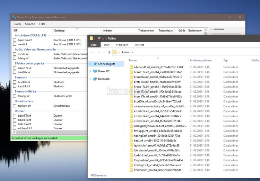Switch to the Ansicht ribbon tab
Screen dimensions: 260x181
(139, 45)
